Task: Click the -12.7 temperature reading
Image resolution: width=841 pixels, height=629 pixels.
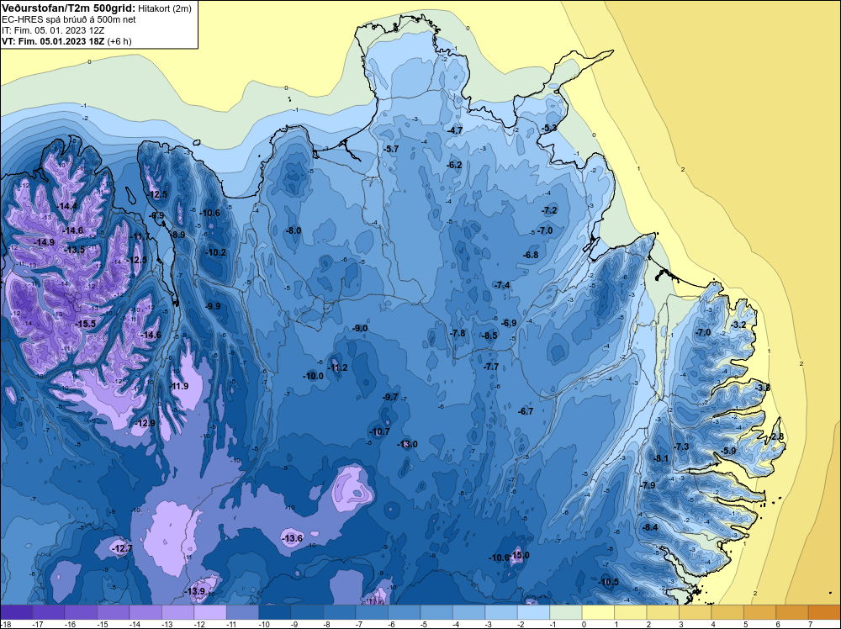Action: pos(122,548)
